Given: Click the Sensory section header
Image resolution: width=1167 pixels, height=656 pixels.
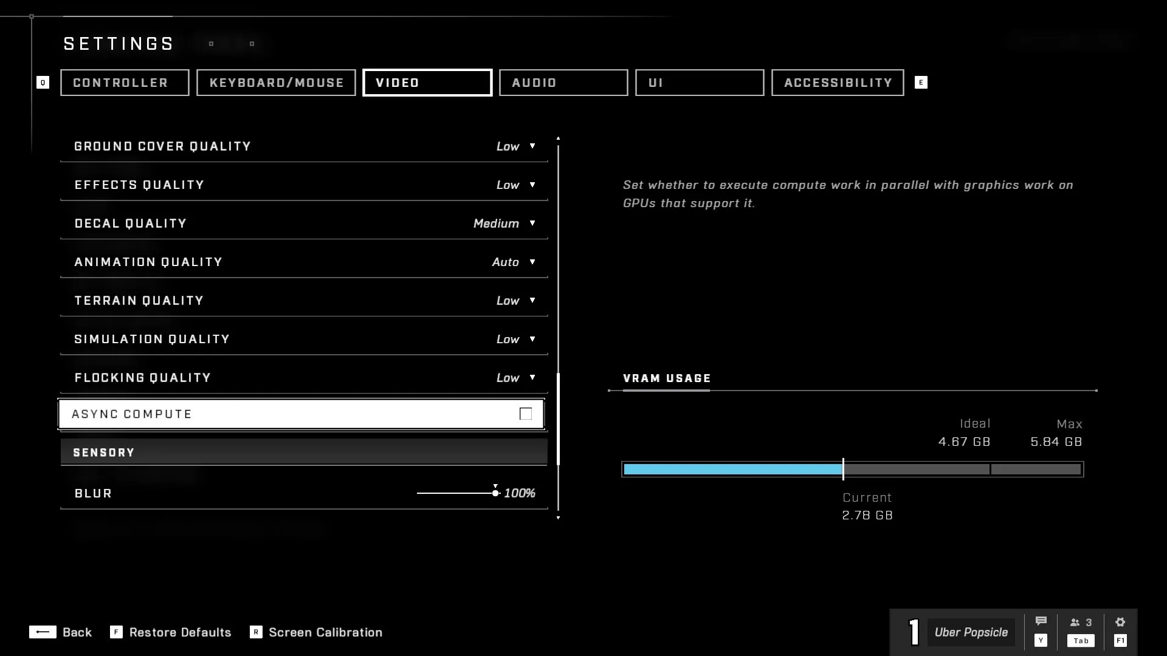Looking at the screenshot, I should 304,453.
